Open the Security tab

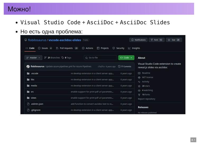pyautogui.click(x=118, y=48)
